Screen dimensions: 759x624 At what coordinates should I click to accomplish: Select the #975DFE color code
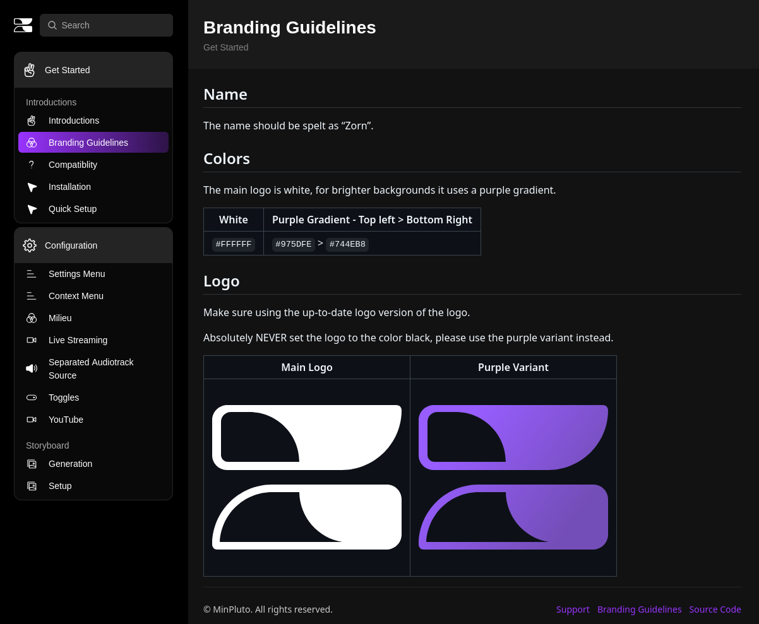tap(294, 244)
